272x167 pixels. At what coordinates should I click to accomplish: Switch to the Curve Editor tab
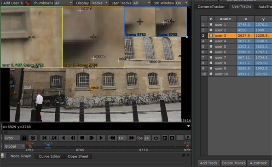(50, 156)
